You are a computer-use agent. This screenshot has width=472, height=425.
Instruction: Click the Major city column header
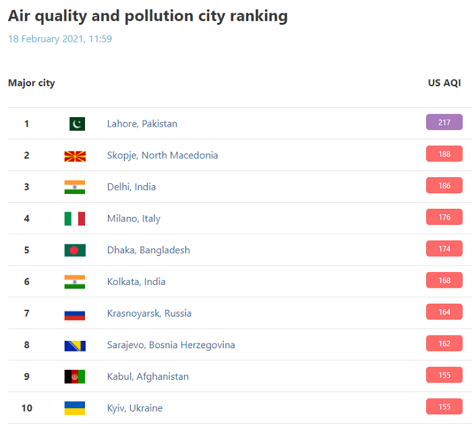click(32, 83)
